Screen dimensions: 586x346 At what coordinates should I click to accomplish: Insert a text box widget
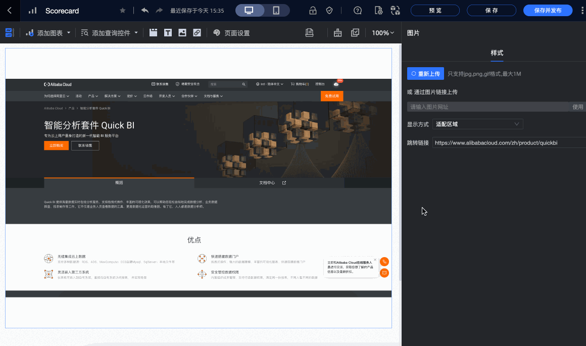tap(168, 33)
